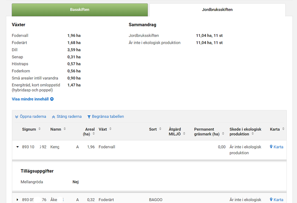
Task: Sort table by the Signum column arrows
Action: point(40,129)
